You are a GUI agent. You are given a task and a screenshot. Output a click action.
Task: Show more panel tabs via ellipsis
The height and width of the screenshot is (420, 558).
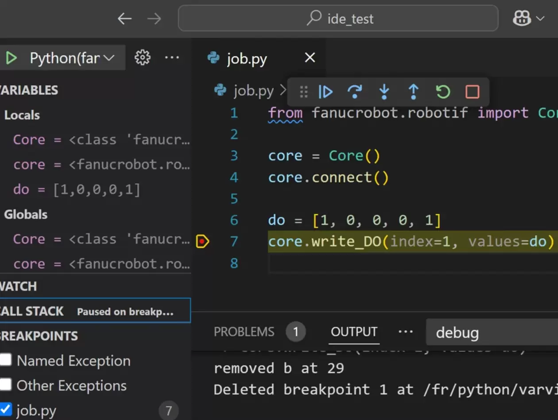click(x=405, y=332)
